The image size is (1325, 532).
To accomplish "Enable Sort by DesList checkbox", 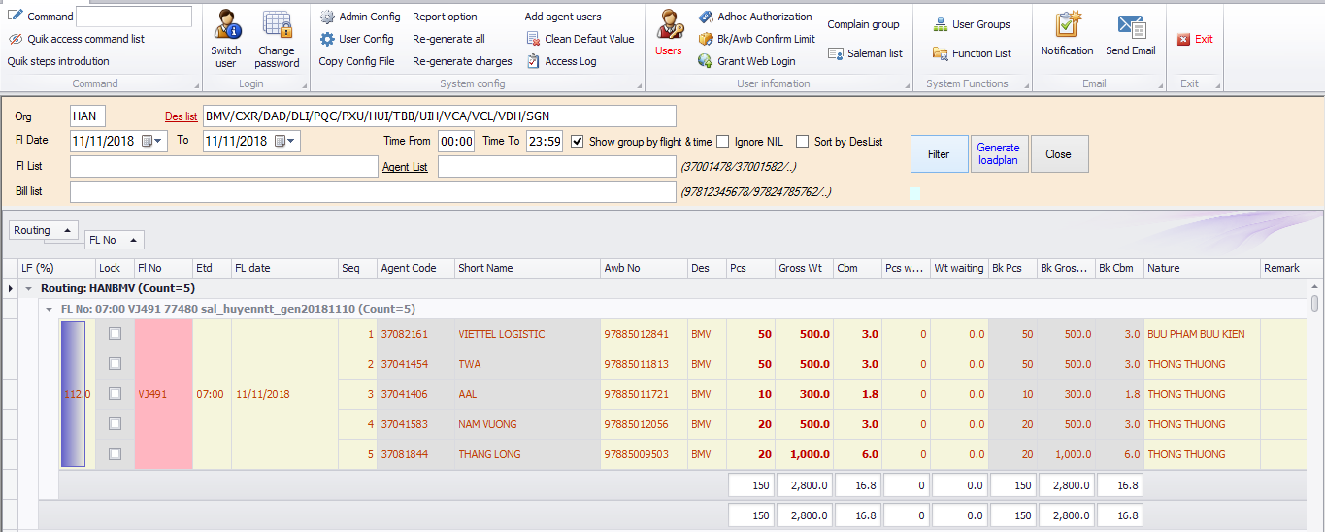I will (802, 142).
